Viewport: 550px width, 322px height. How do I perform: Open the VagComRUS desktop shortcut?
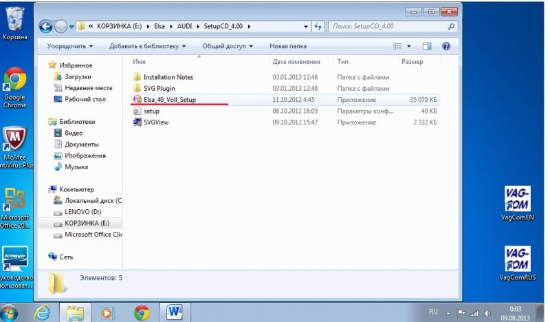pyautogui.click(x=518, y=264)
